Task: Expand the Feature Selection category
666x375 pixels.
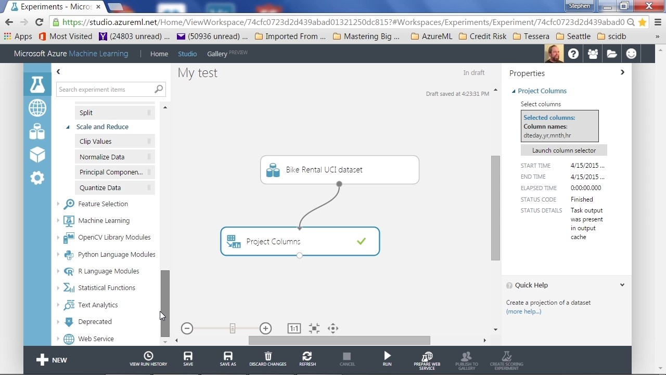Action: [x=58, y=204]
